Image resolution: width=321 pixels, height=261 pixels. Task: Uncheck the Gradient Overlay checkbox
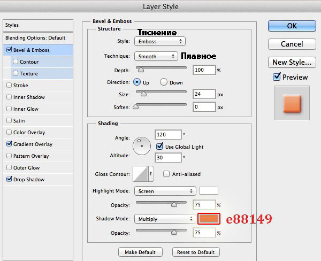tap(9, 144)
